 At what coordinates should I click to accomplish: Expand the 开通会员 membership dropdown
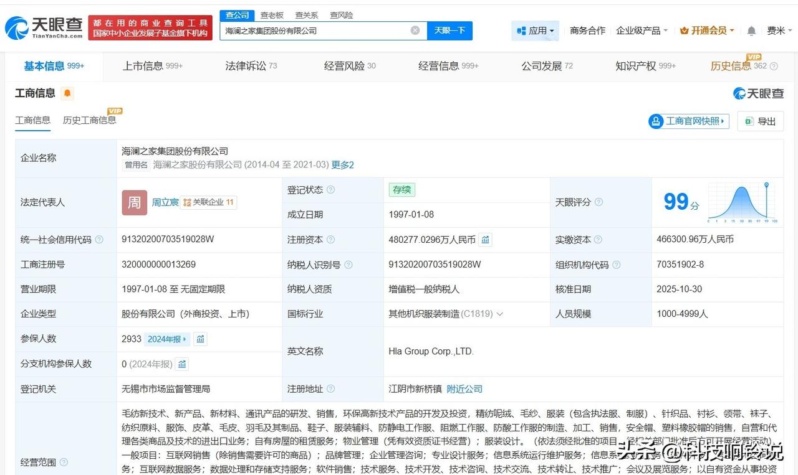click(x=707, y=31)
